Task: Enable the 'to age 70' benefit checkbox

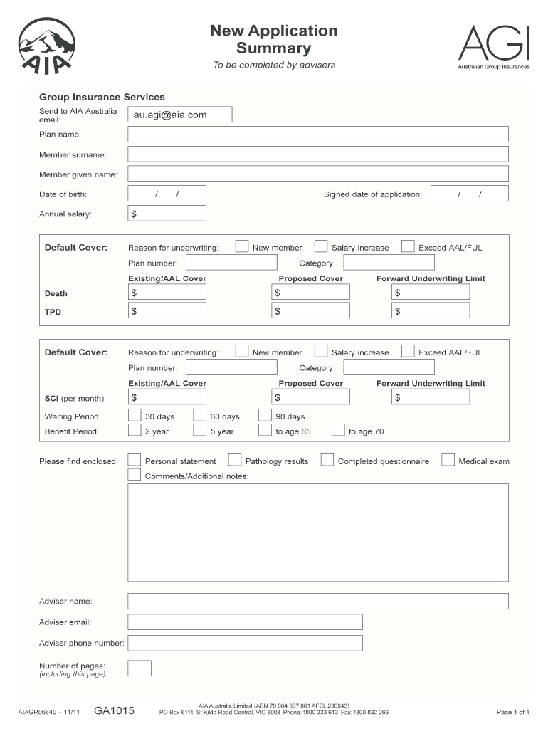Action: click(x=338, y=431)
